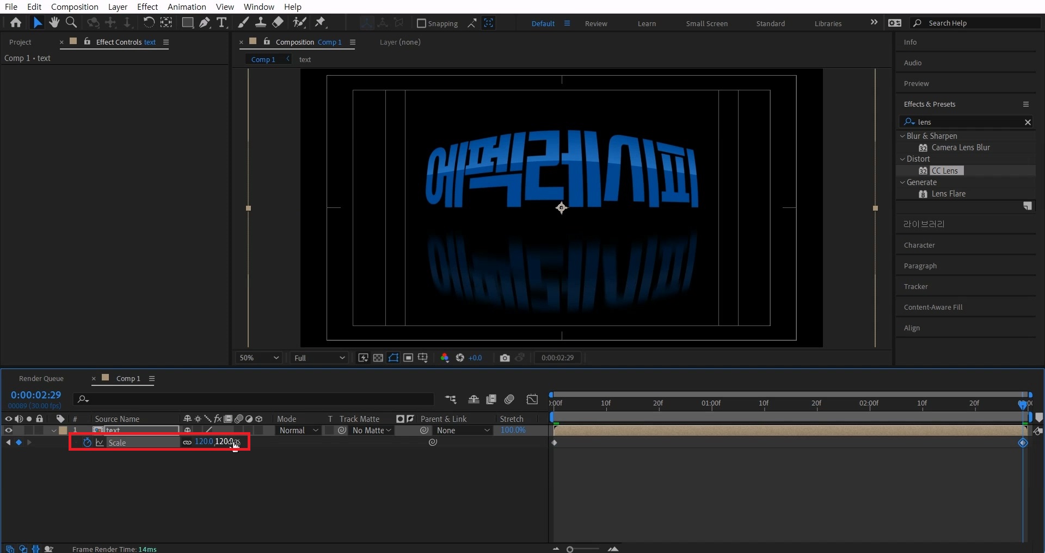
Task: Click Region of Interest icon
Action: [x=408, y=358]
